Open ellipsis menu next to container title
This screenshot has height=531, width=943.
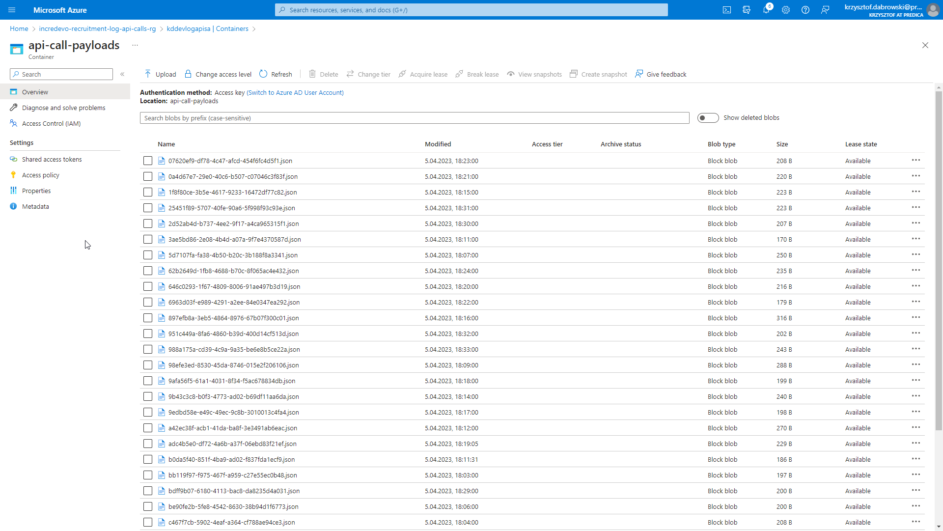(x=135, y=45)
